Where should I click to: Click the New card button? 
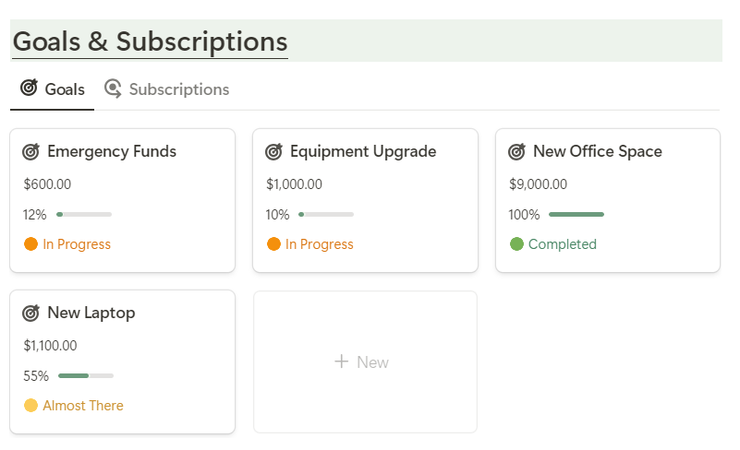365,361
